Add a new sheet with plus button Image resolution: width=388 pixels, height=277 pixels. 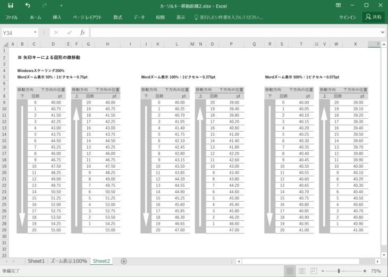(124, 261)
